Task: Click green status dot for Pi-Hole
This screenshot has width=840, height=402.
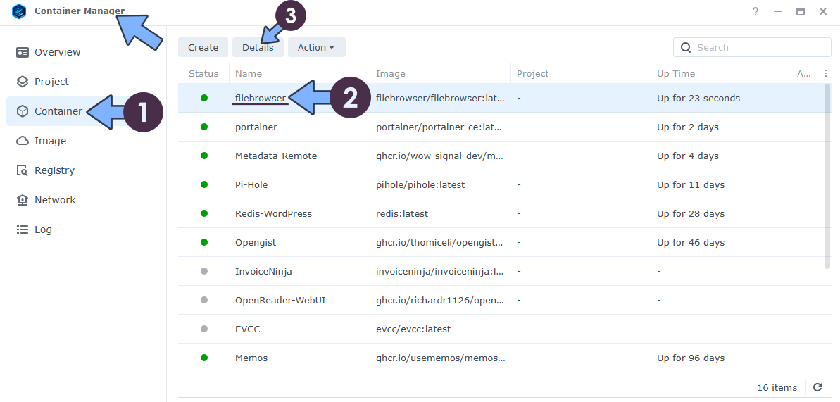Action: (x=204, y=184)
